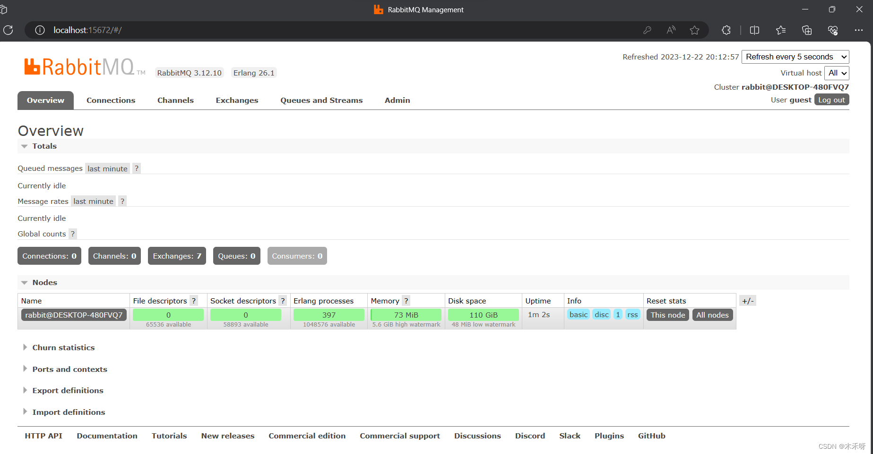
Task: Log out the guest user
Action: tap(831, 100)
